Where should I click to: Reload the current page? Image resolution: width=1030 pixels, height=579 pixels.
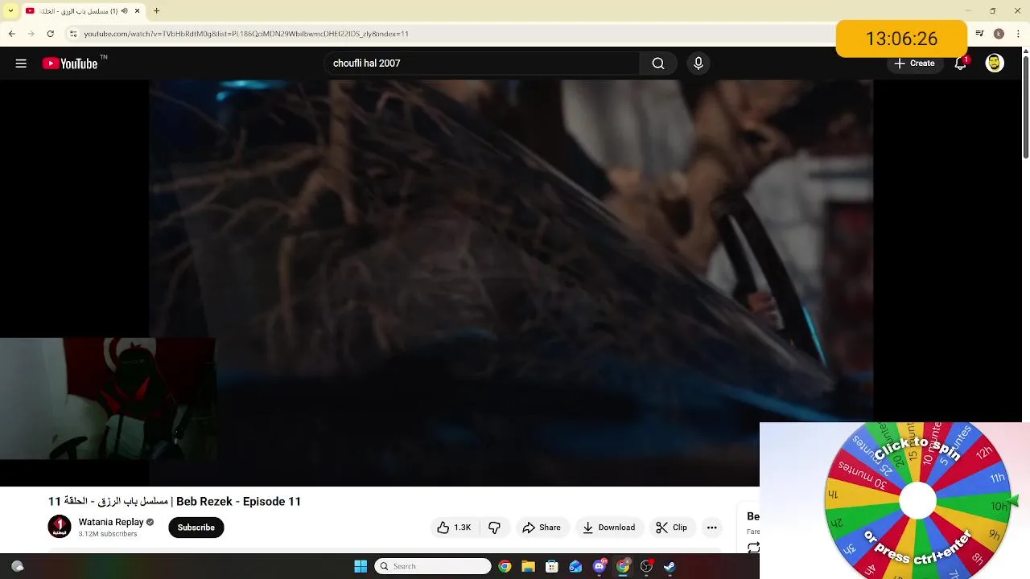tap(51, 34)
